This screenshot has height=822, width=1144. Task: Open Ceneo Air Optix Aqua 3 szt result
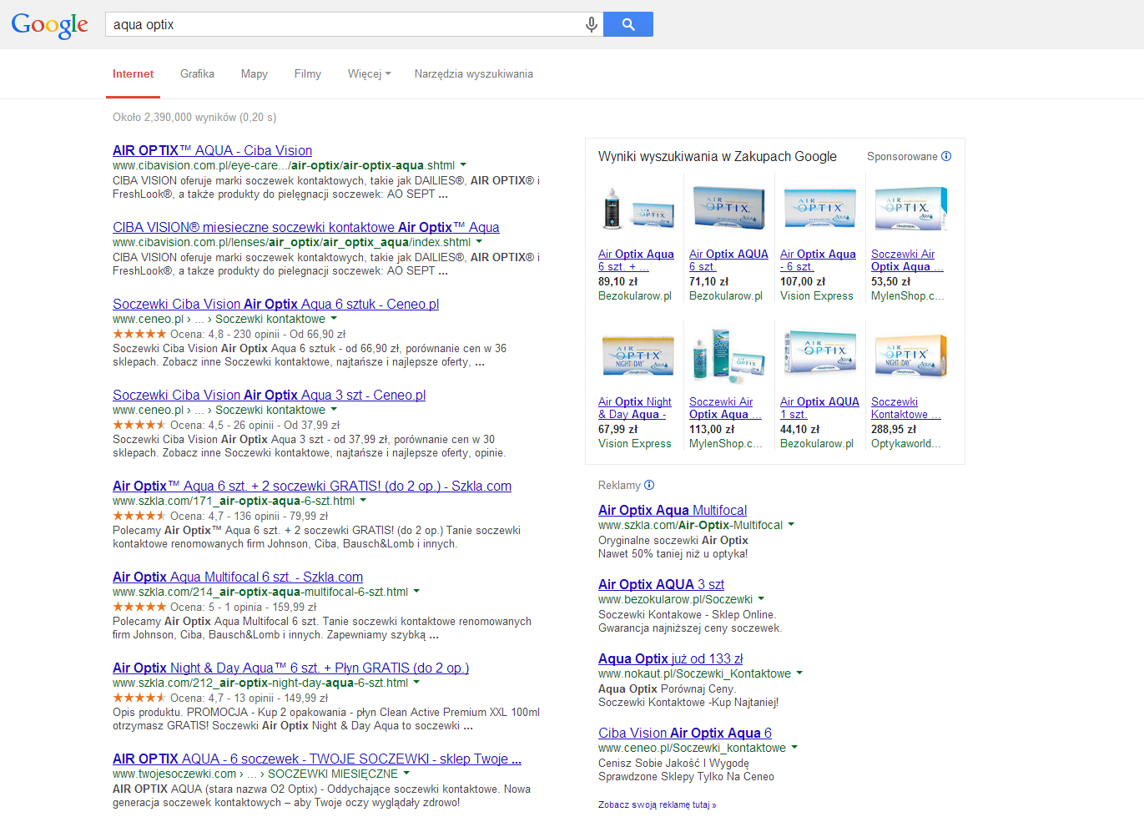coord(270,395)
